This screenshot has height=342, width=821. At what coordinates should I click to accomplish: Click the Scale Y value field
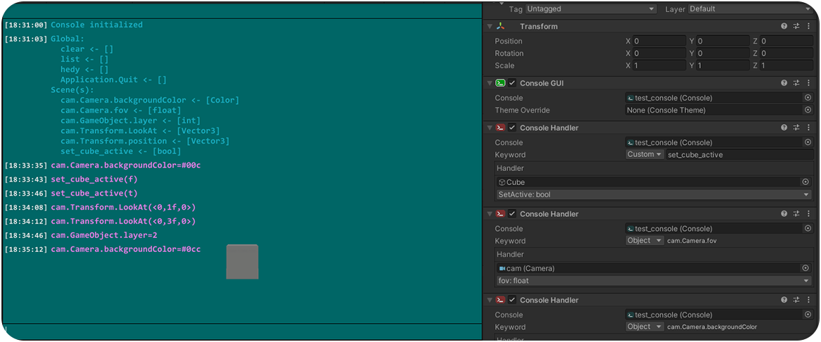click(x=723, y=65)
